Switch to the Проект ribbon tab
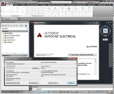 [16, 5]
